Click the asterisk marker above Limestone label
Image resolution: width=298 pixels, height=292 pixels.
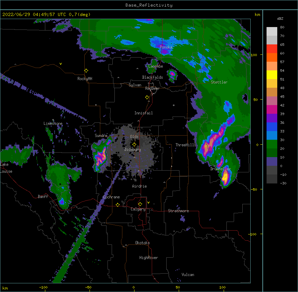pyautogui.click(x=53, y=120)
